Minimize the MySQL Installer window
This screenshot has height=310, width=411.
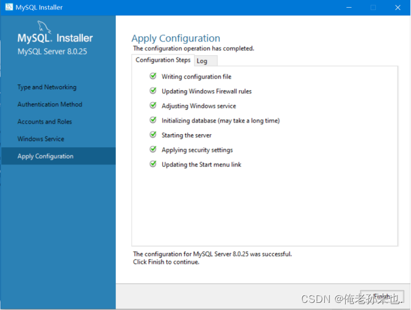coord(349,7)
